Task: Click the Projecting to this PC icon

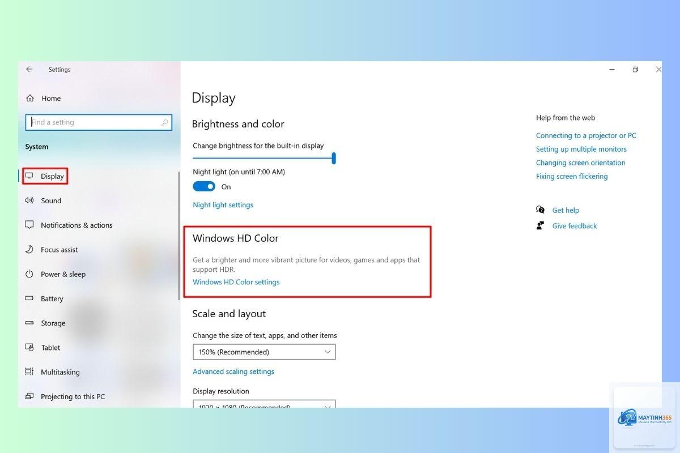Action: 29,396
